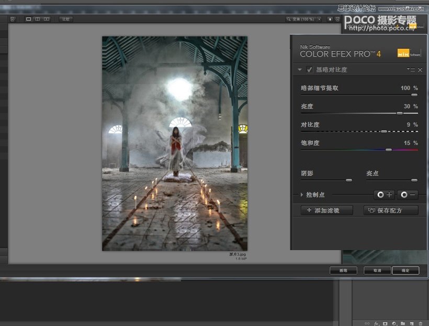Switch to side-by-side preview mode icon
Image resolution: width=429 pixels, height=326 pixels.
tap(46, 19)
